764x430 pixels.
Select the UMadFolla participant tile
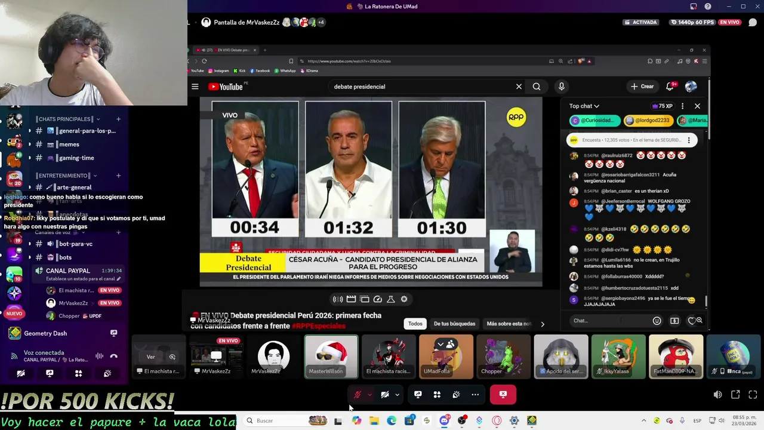point(446,357)
